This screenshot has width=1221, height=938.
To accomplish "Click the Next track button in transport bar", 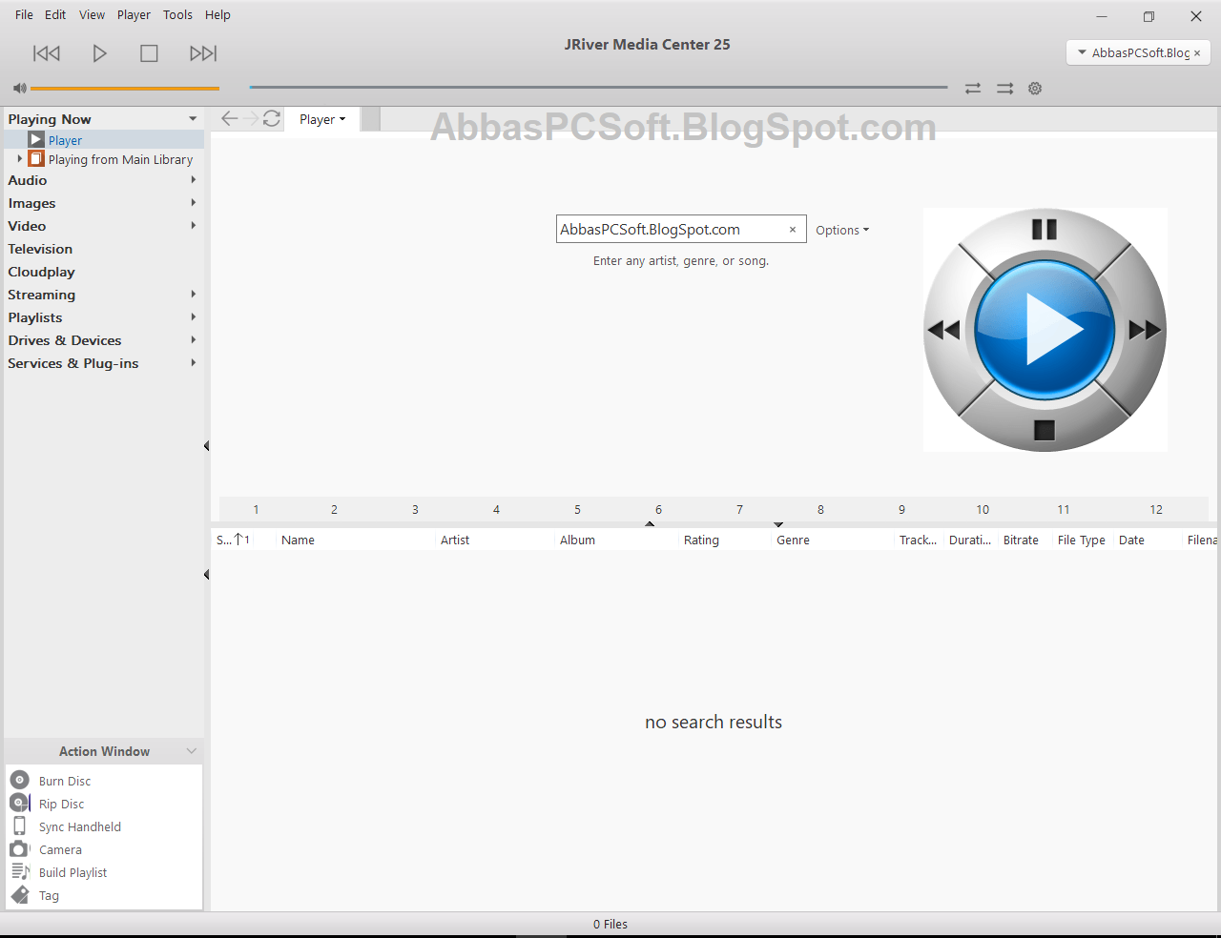I will pos(203,53).
